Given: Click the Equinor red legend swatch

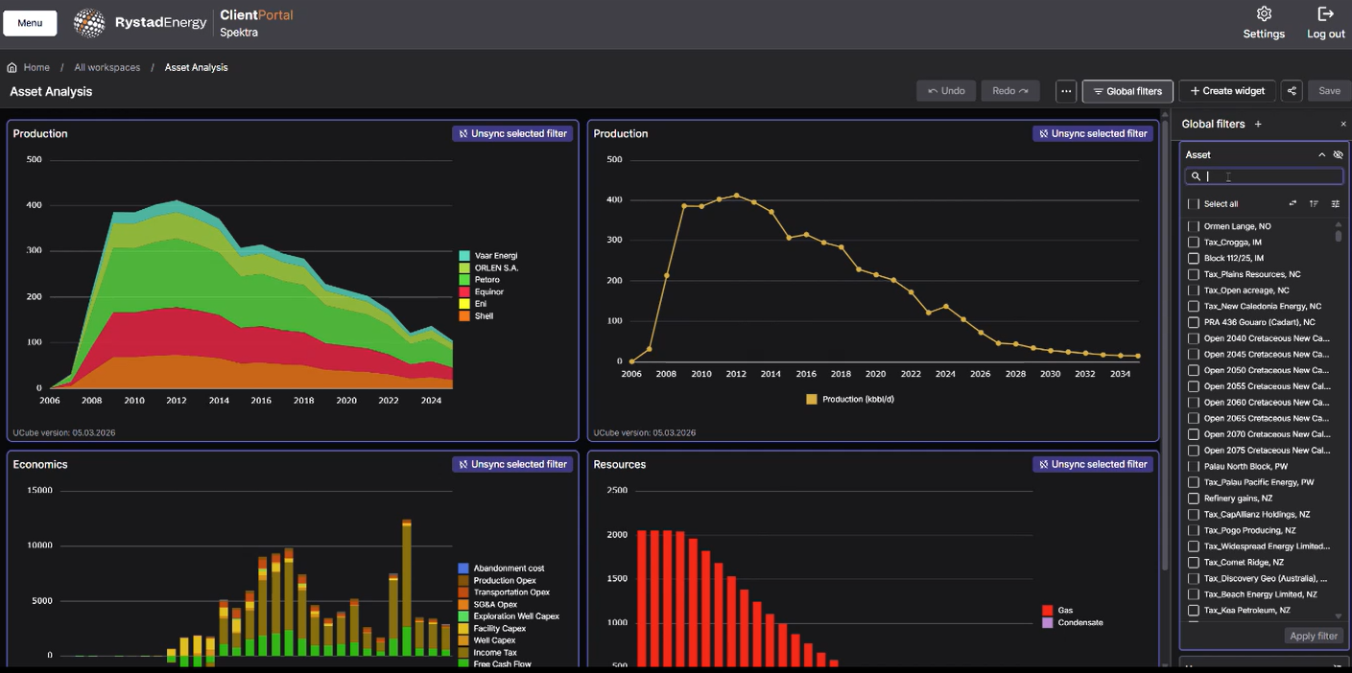Looking at the screenshot, I should tap(464, 291).
